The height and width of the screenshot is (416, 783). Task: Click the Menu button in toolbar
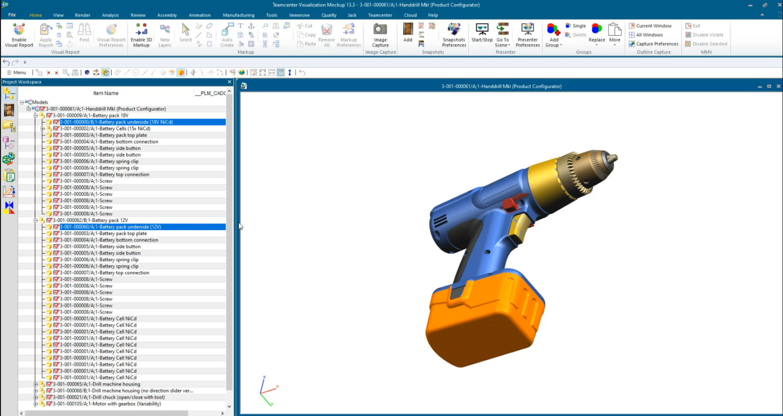16,73
